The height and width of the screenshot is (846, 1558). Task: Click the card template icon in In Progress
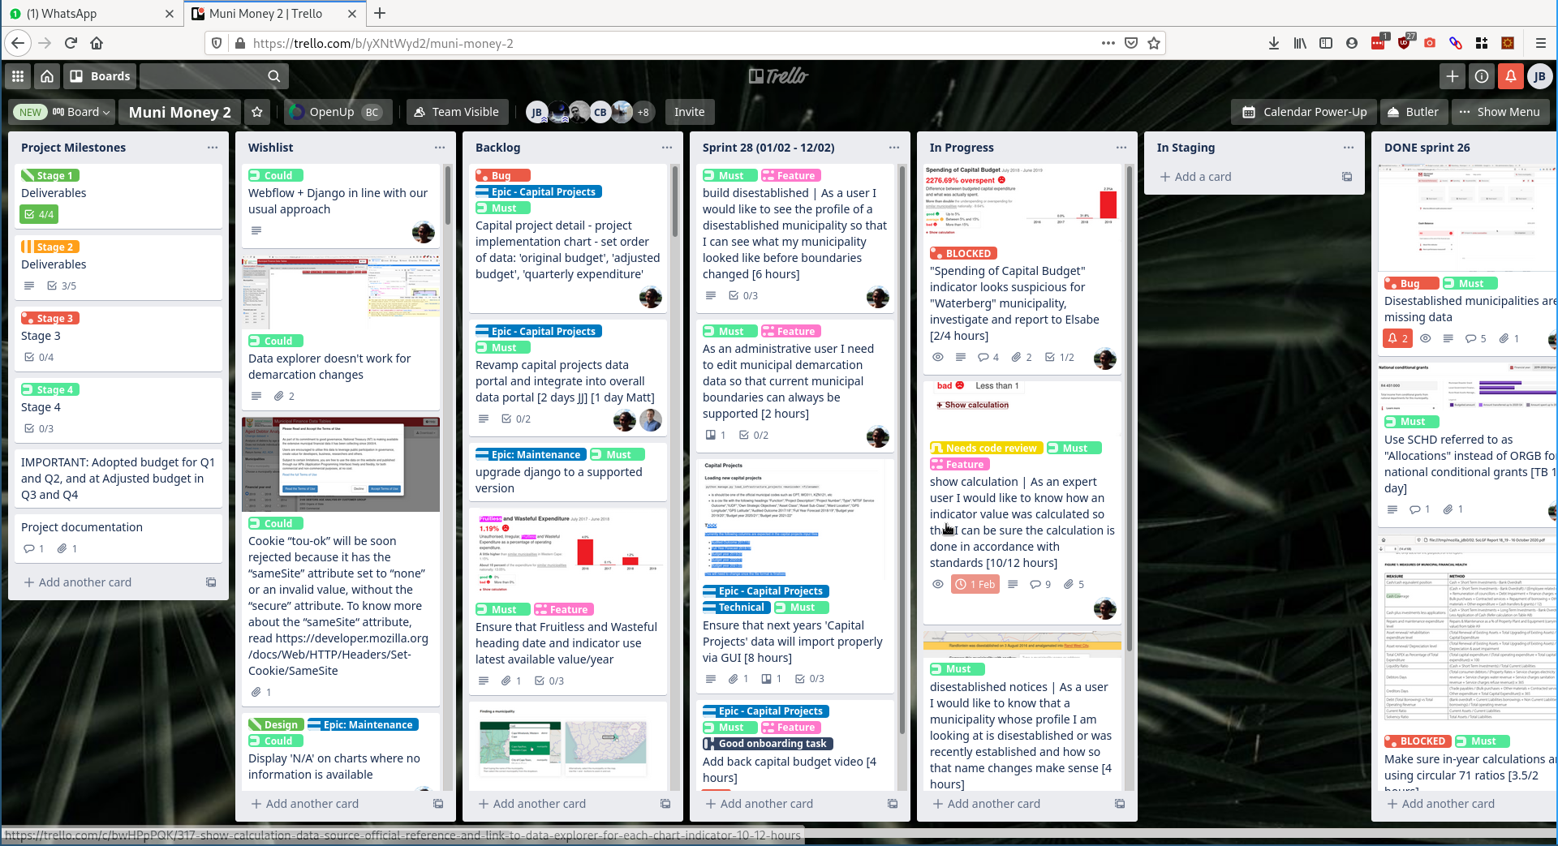click(x=1120, y=804)
